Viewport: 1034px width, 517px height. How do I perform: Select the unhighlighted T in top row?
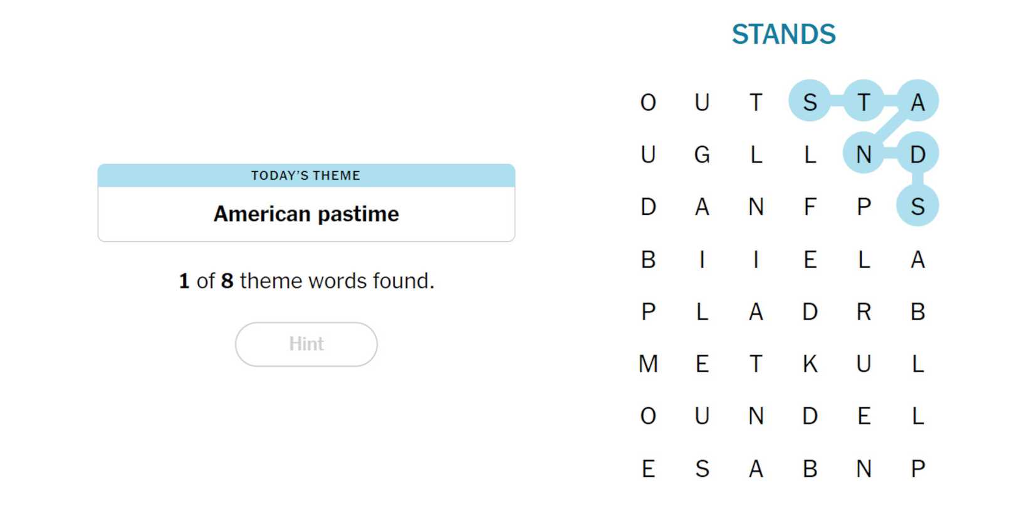click(756, 102)
